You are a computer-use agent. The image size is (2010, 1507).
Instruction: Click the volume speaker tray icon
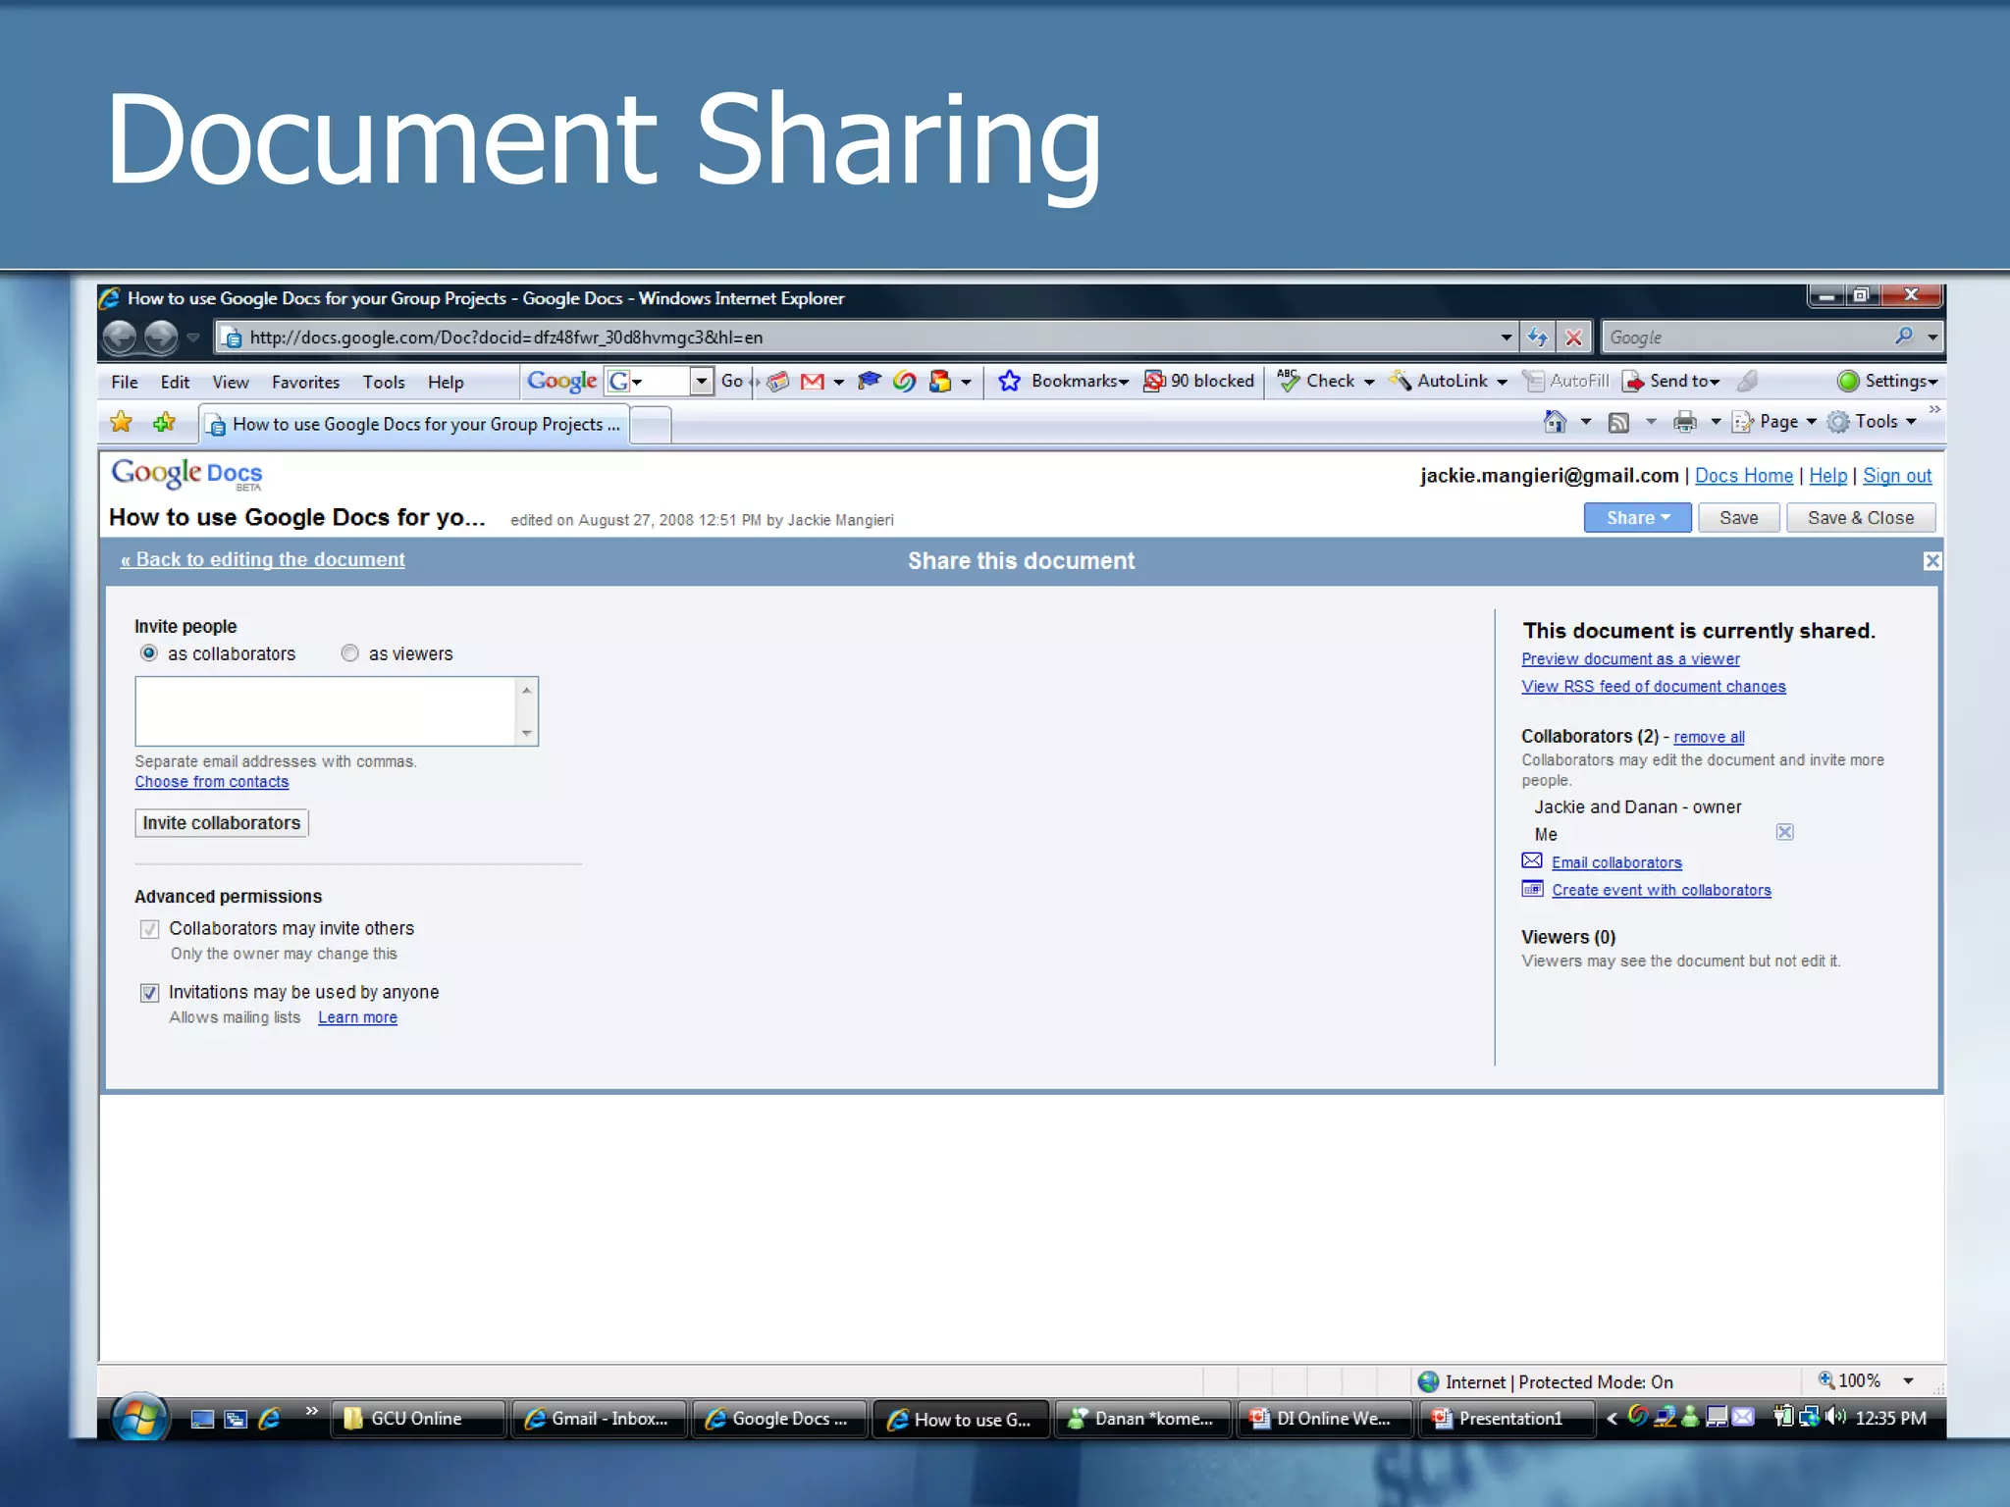(1834, 1417)
